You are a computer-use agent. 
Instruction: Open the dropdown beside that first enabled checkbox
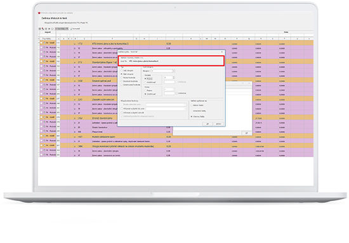click(x=166, y=109)
